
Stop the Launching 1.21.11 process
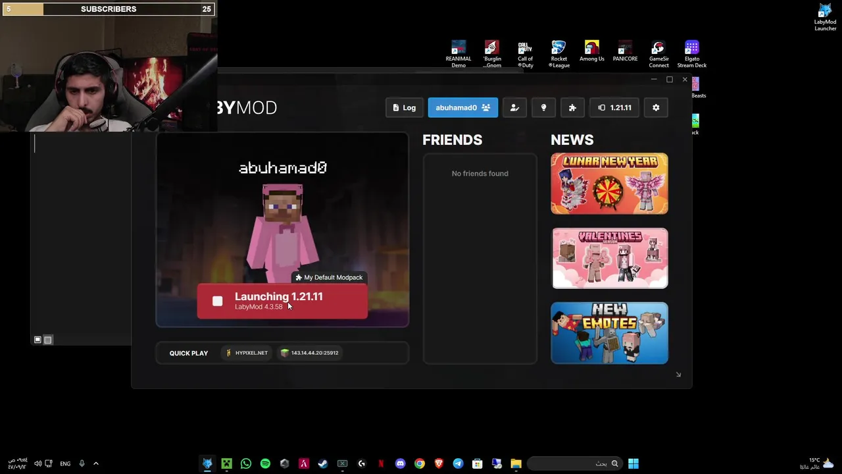[282, 301]
